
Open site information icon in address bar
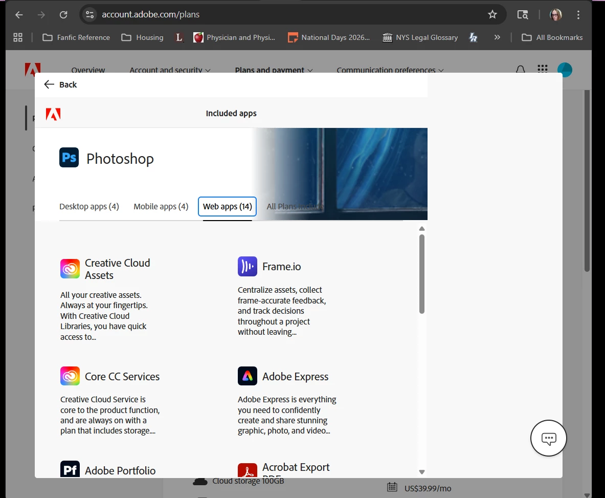89,15
